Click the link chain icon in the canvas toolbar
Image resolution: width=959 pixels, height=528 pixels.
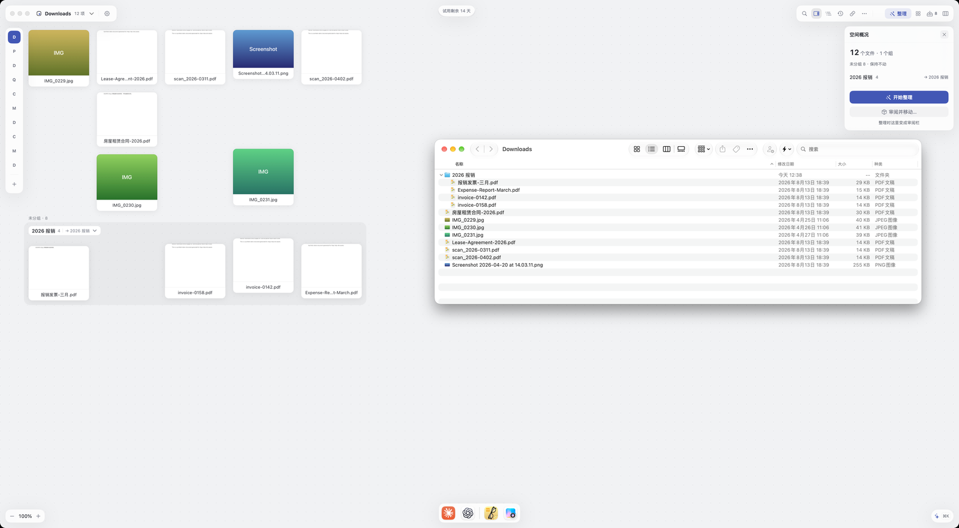pos(852,14)
